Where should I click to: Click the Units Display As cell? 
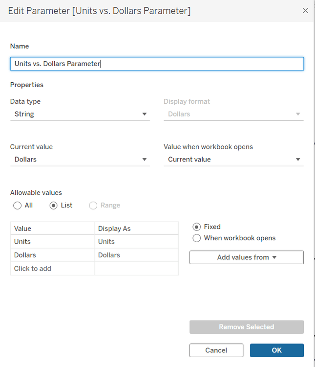(136, 242)
